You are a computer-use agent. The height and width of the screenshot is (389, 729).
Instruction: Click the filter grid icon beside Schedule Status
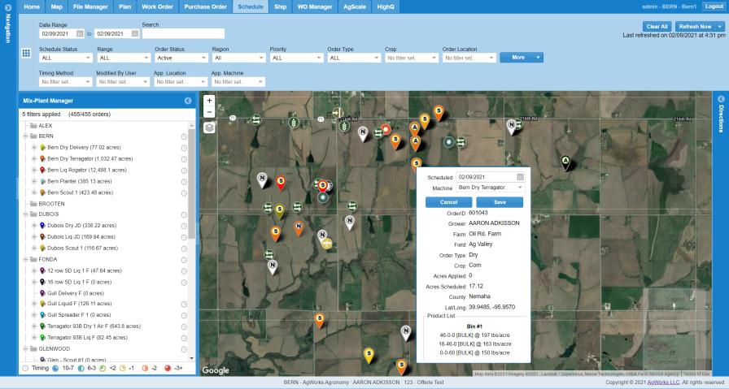coord(27,54)
